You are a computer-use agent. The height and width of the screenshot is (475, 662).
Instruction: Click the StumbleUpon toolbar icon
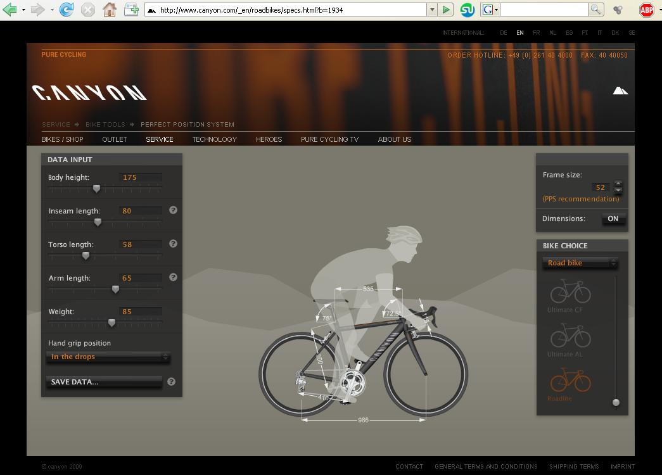[x=467, y=9]
